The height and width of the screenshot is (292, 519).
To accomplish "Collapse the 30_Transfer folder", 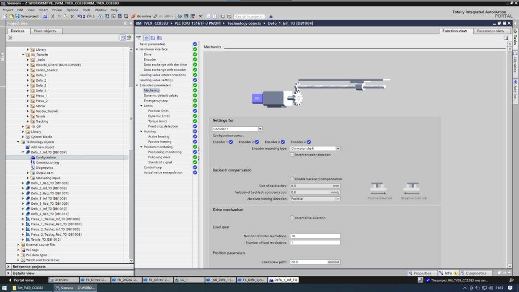I will 23,55.
